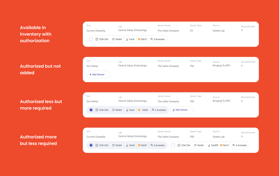279x176 pixels.
Task: Click the cane icon in the Edit Semen row
Action: [127, 110]
